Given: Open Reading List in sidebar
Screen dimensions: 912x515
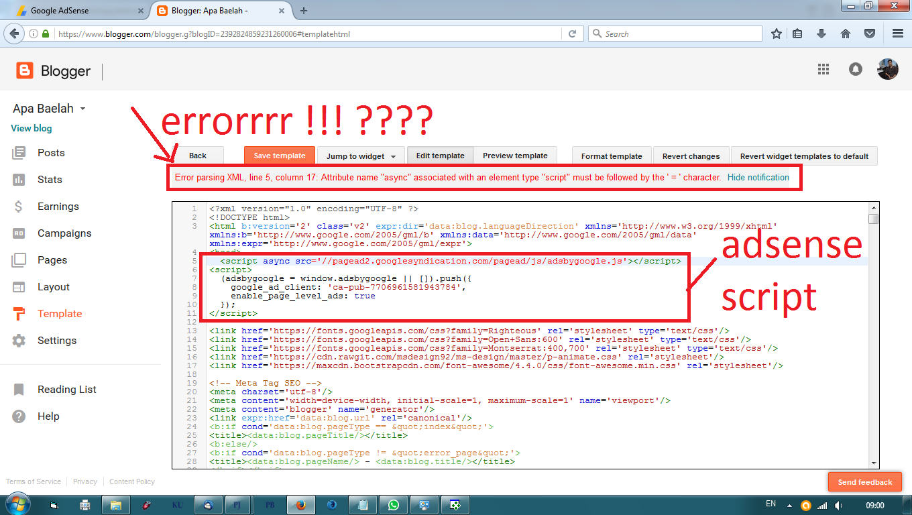Looking at the screenshot, I should click(67, 390).
